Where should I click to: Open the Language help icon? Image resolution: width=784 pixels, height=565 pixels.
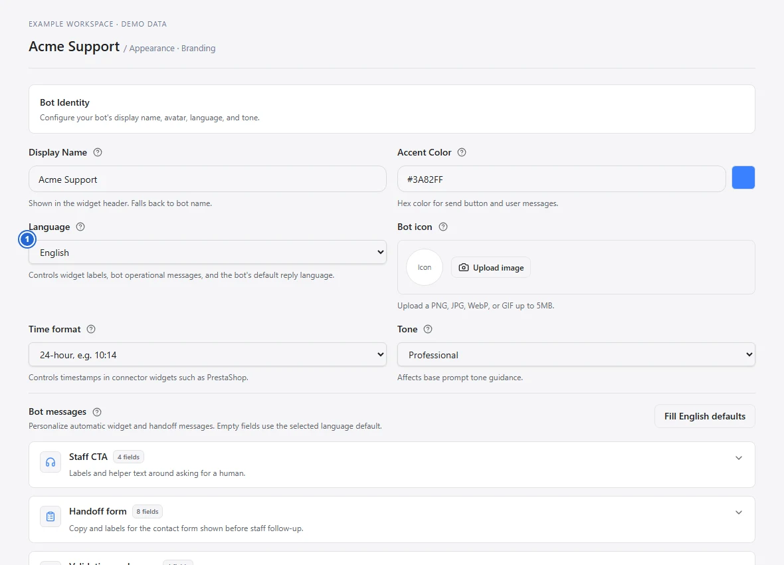coord(80,227)
